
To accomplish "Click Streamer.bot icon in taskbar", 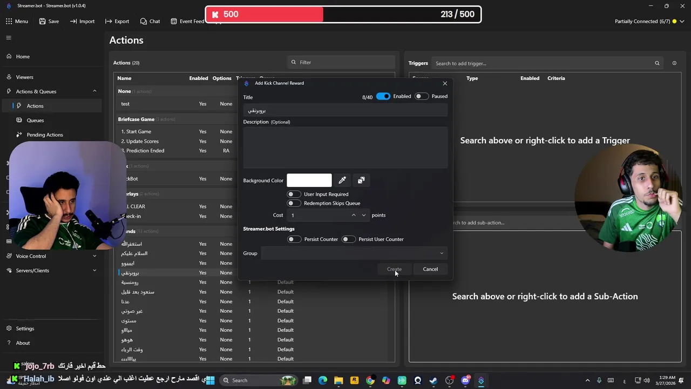I will [x=481, y=380].
